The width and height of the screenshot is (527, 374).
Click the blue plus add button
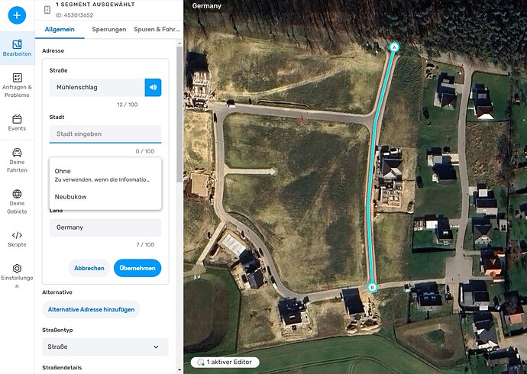click(17, 15)
